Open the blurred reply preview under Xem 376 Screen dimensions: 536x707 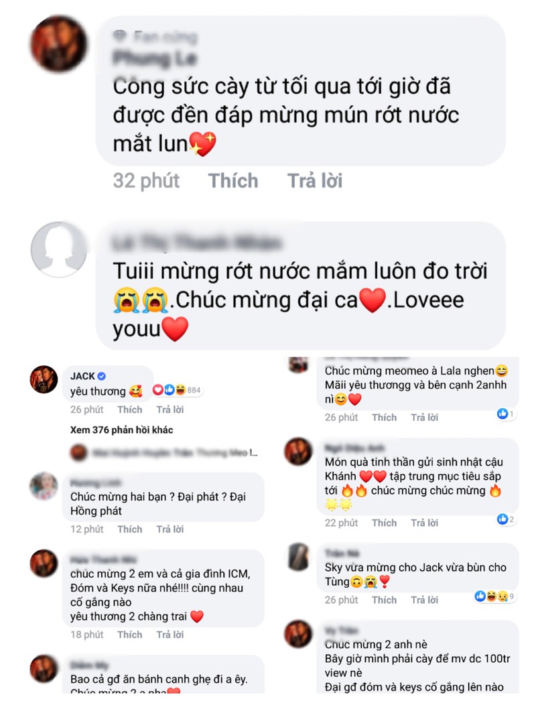pyautogui.click(x=164, y=452)
